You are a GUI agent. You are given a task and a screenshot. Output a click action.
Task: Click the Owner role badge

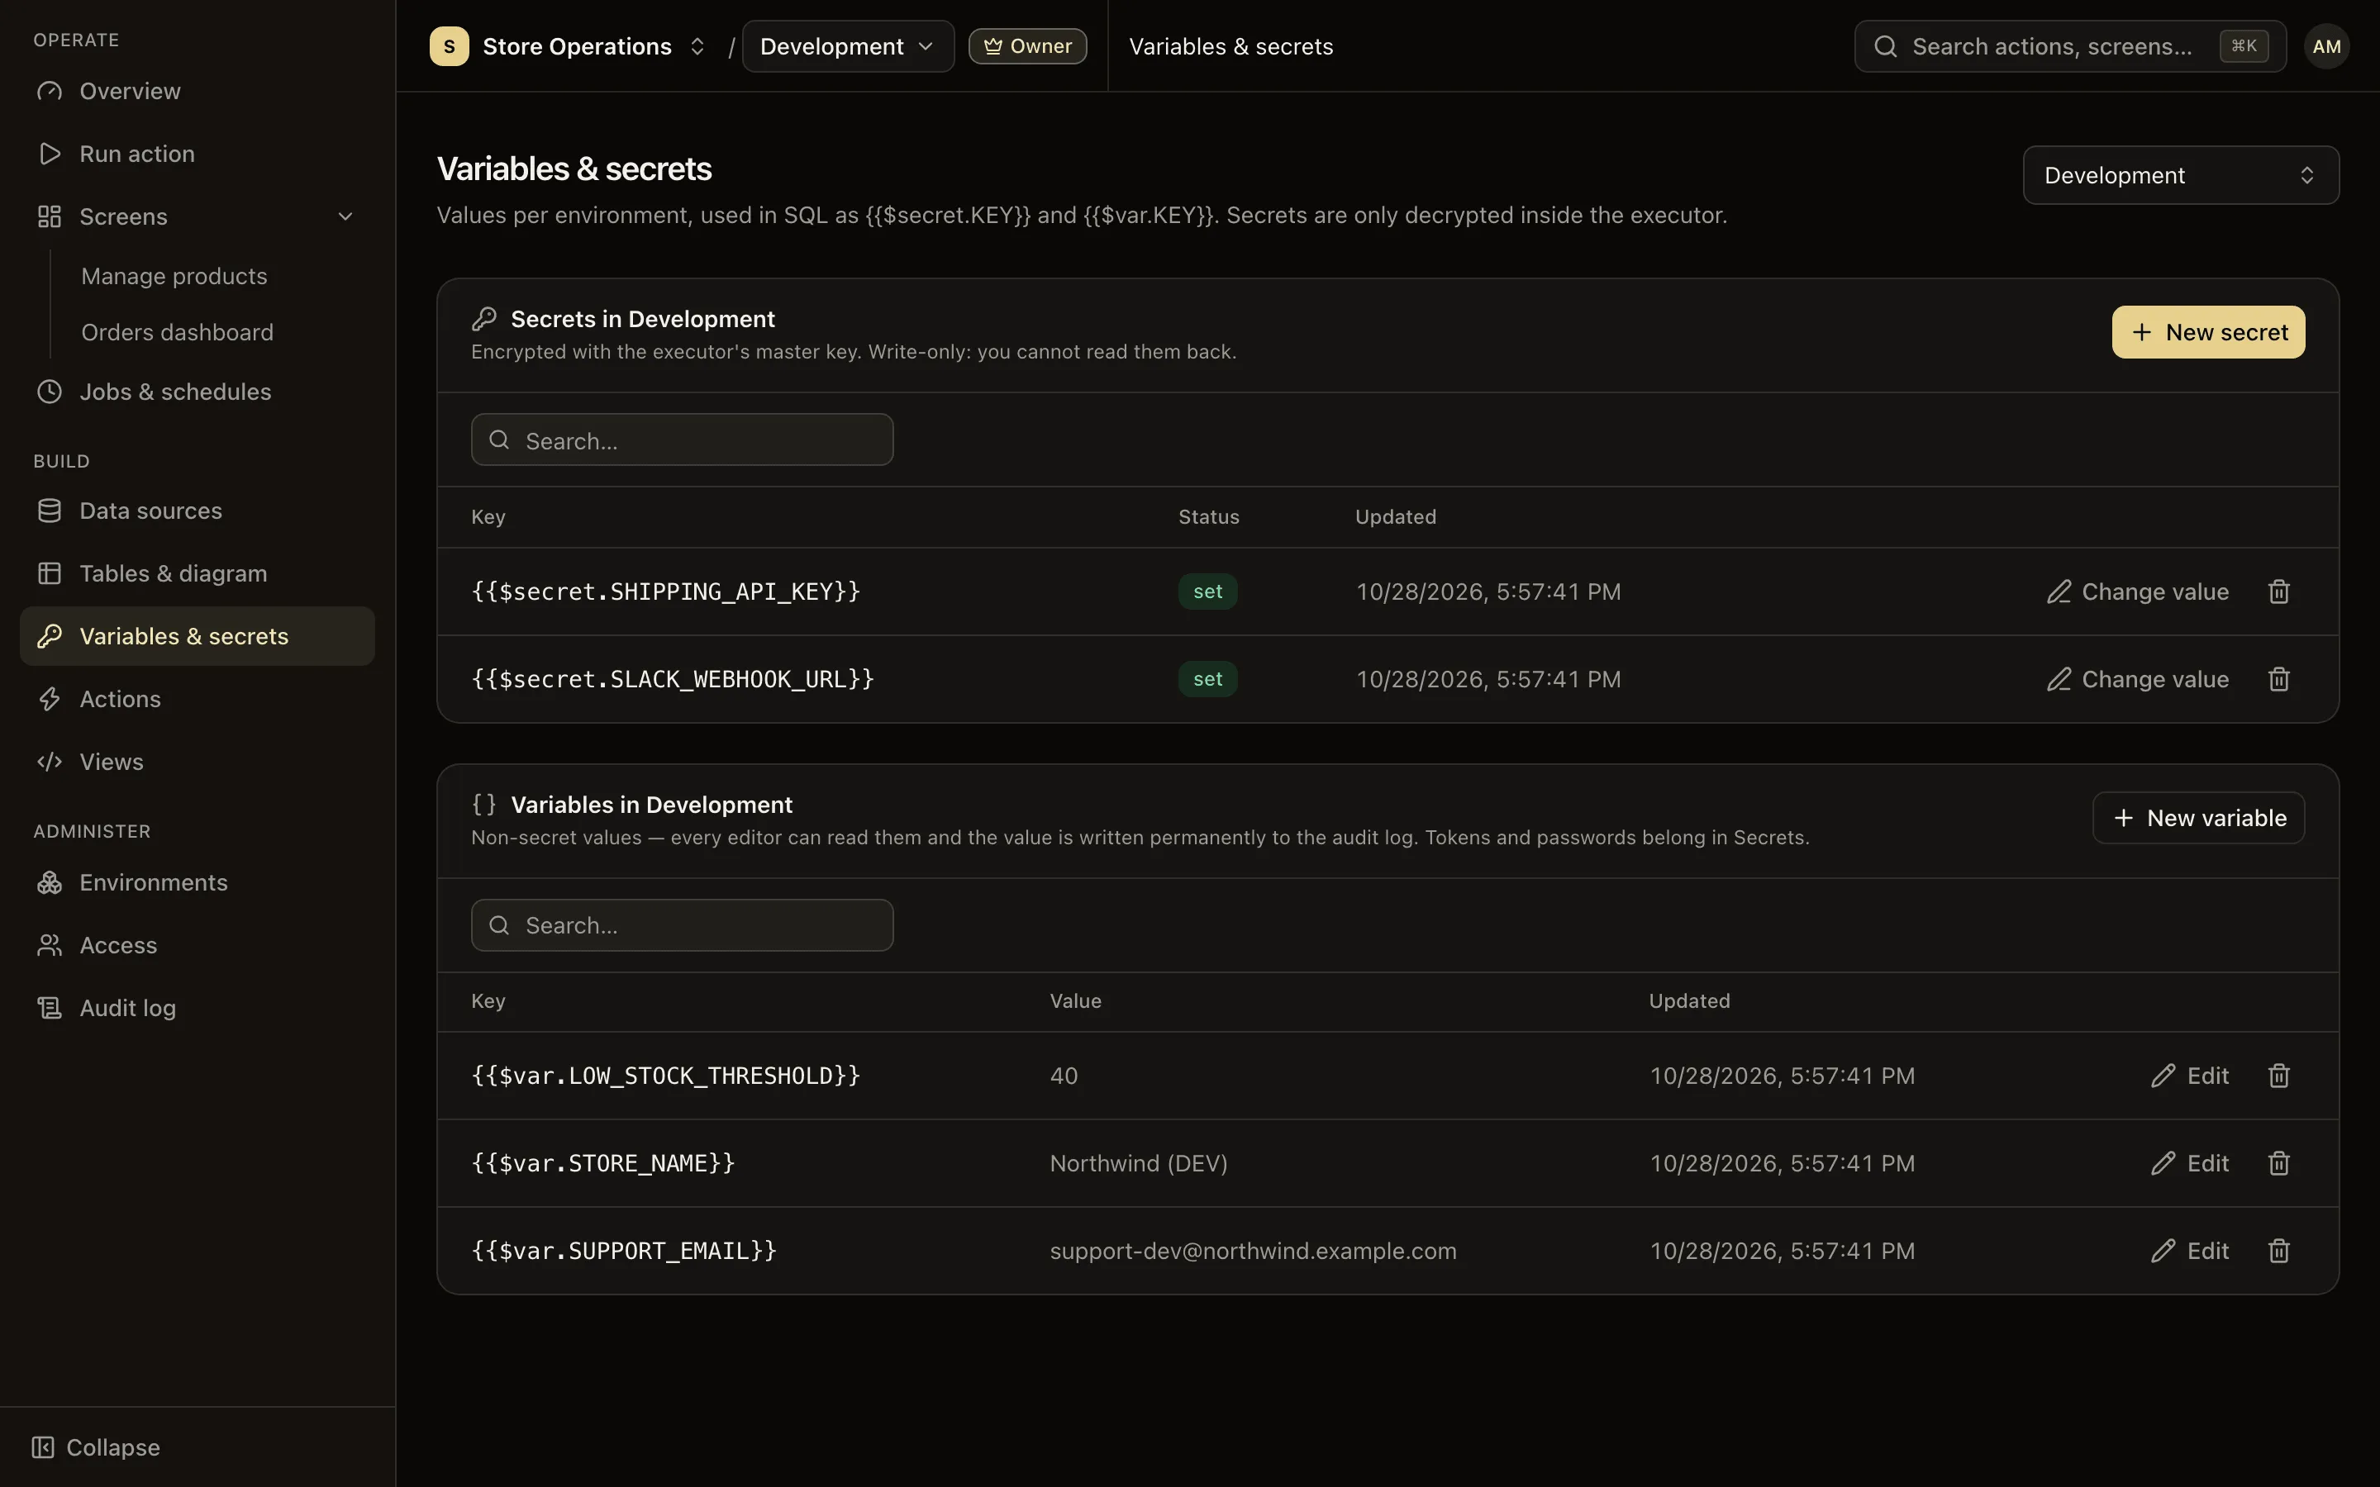click(x=1026, y=46)
